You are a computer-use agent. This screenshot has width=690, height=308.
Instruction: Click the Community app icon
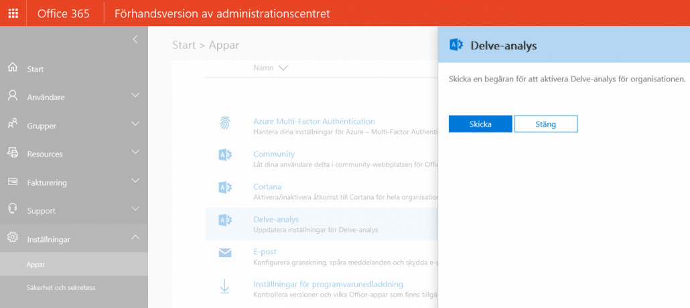coord(225,155)
